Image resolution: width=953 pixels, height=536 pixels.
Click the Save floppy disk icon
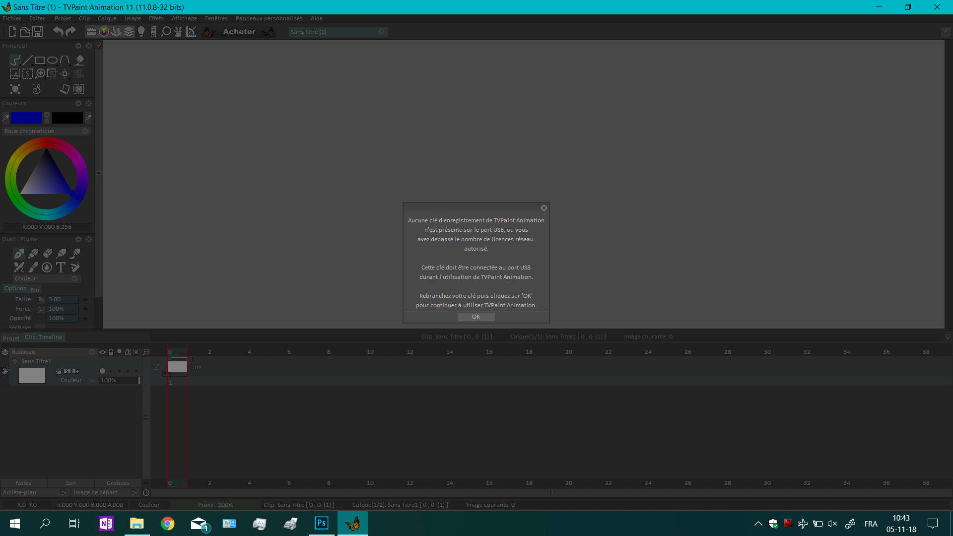[x=37, y=32]
